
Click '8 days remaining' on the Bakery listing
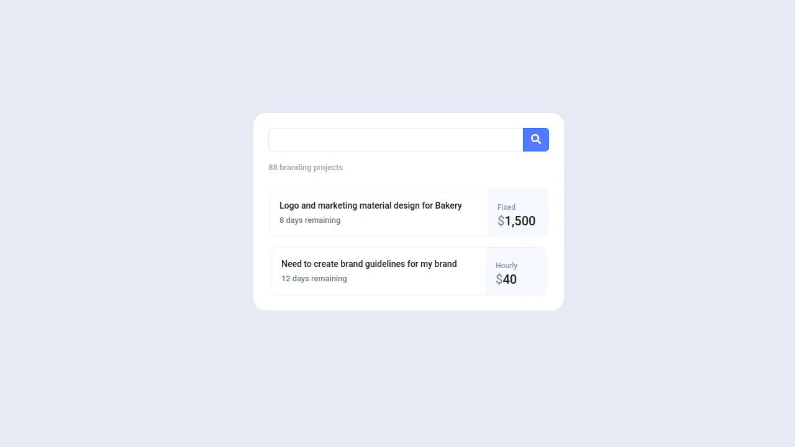point(310,220)
